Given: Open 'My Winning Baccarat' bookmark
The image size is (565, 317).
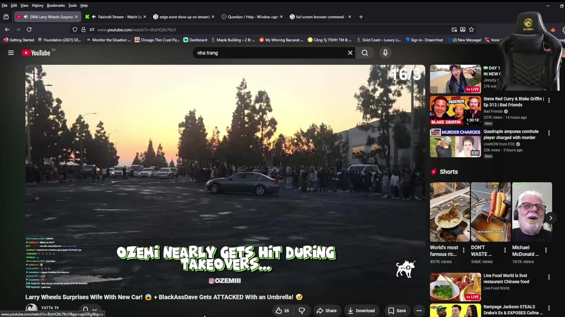Looking at the screenshot, I should pyautogui.click(x=281, y=40).
